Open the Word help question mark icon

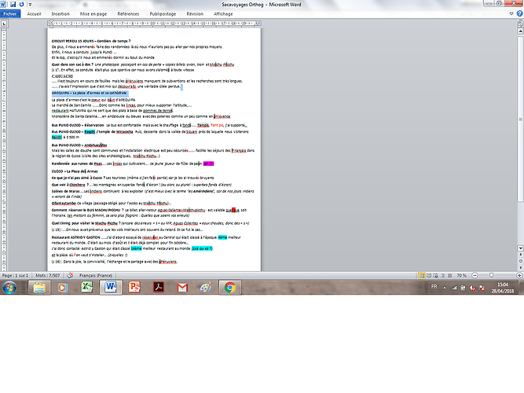(519, 13)
